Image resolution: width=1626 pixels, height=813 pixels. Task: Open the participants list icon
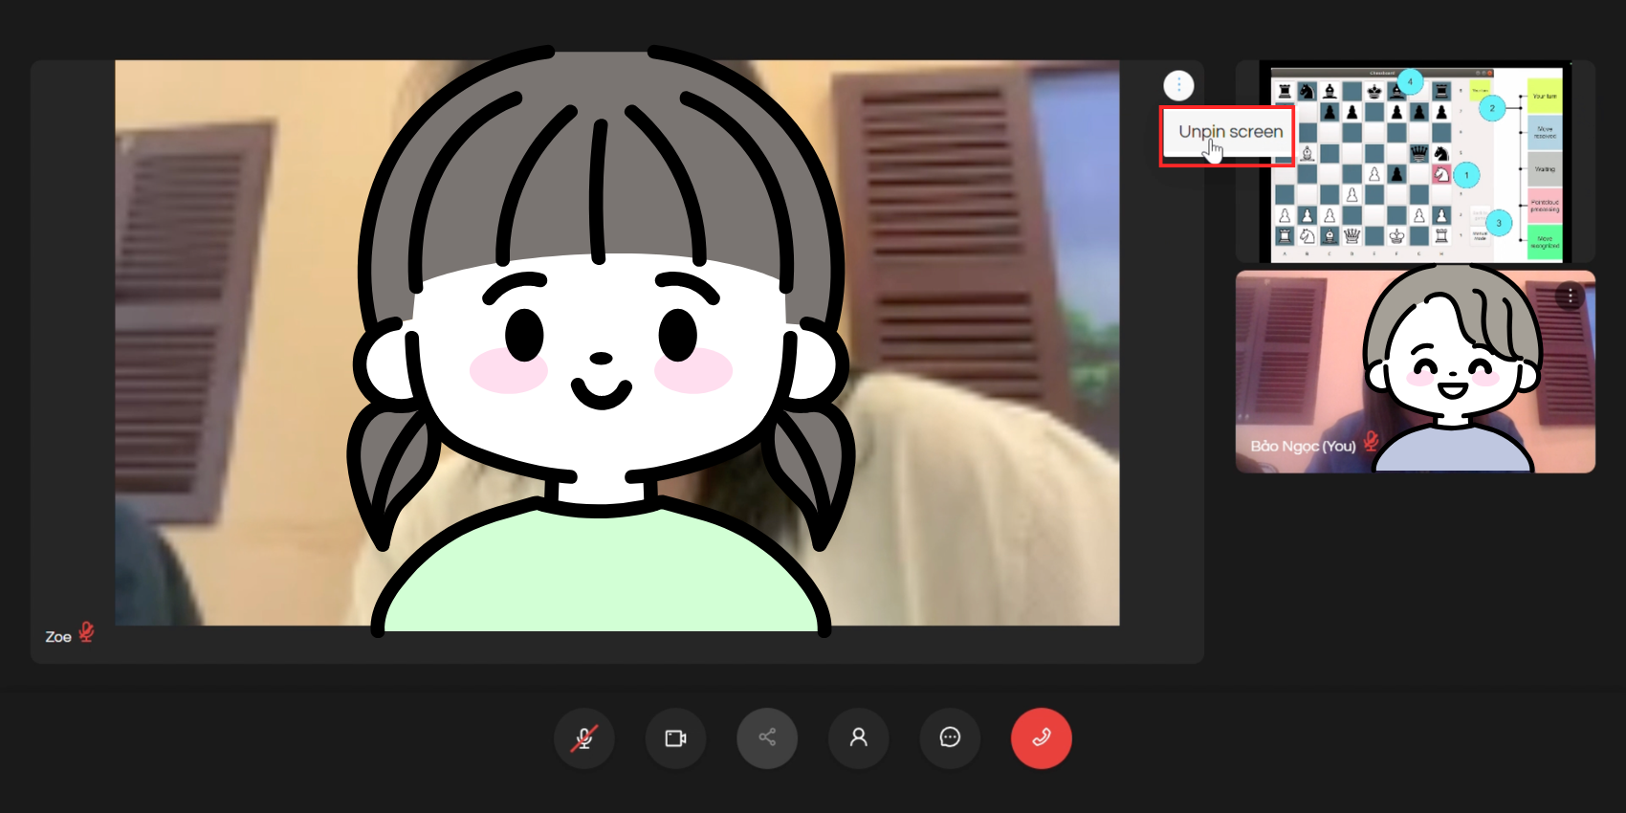pyautogui.click(x=859, y=738)
